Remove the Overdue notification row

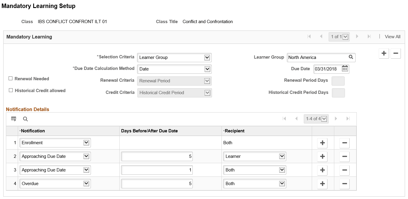(x=344, y=183)
